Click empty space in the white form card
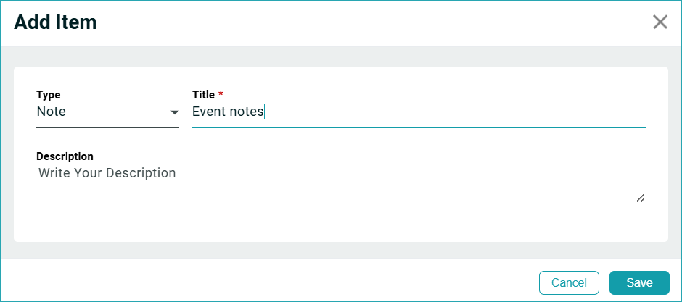The height and width of the screenshot is (302, 682). [341, 225]
